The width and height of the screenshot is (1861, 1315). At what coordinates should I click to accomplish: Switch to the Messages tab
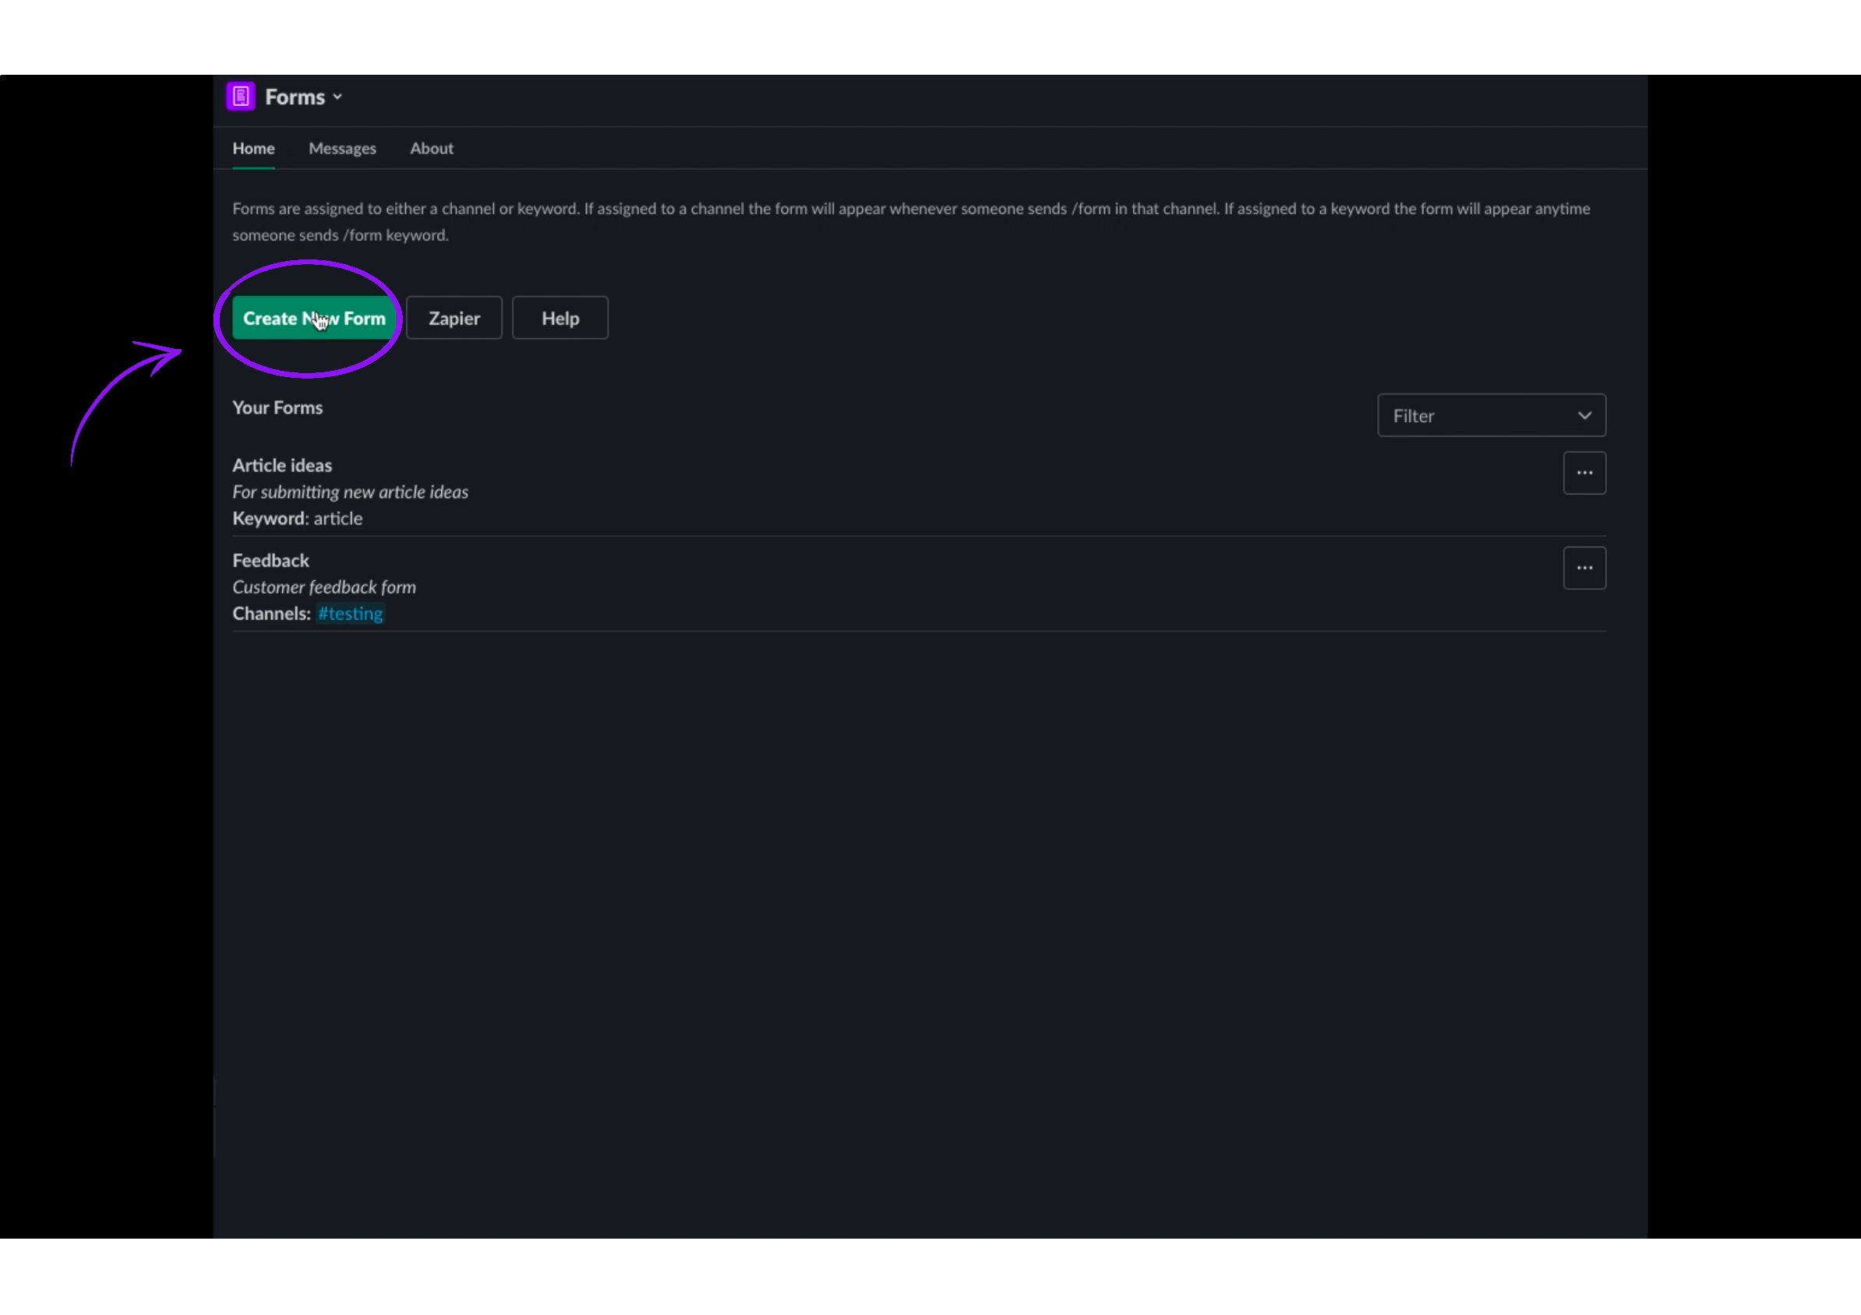point(342,148)
